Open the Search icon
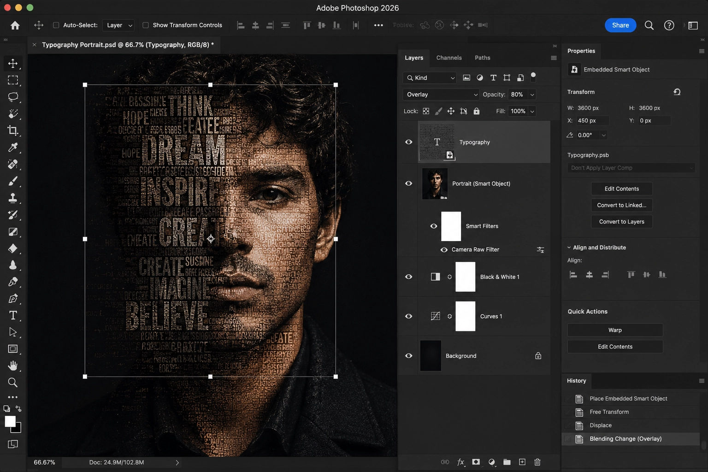The height and width of the screenshot is (472, 708). click(649, 25)
